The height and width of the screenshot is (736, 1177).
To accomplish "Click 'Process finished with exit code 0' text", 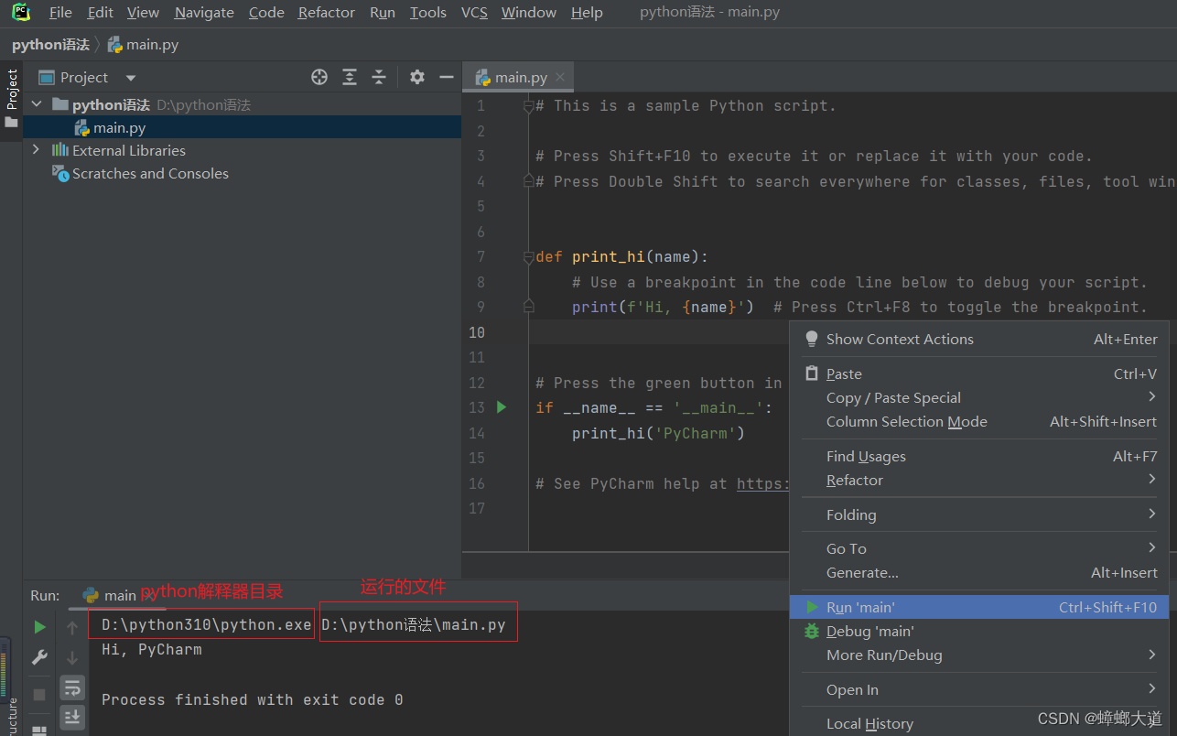I will (x=252, y=699).
